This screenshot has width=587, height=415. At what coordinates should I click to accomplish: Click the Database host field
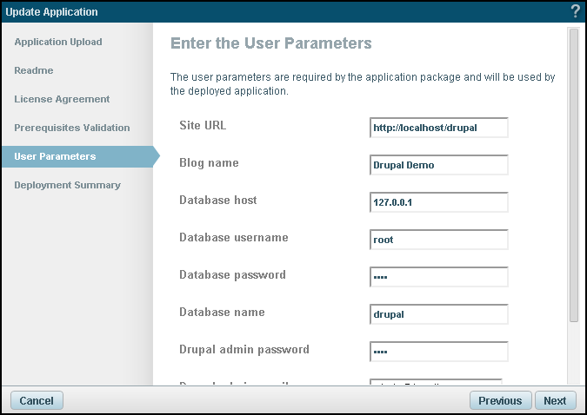pos(438,202)
